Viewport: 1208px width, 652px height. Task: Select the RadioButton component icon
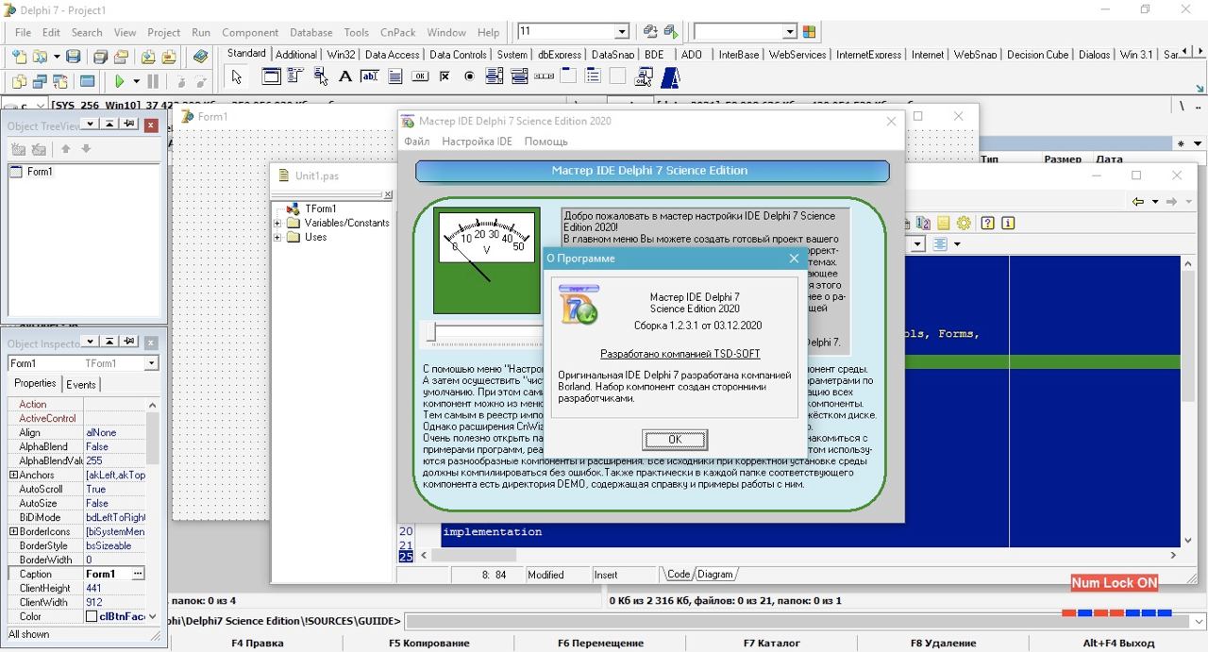point(469,76)
